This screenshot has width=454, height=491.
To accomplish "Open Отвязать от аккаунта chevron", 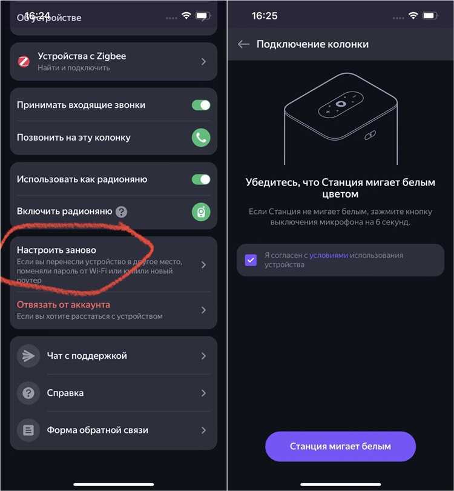I will click(203, 310).
